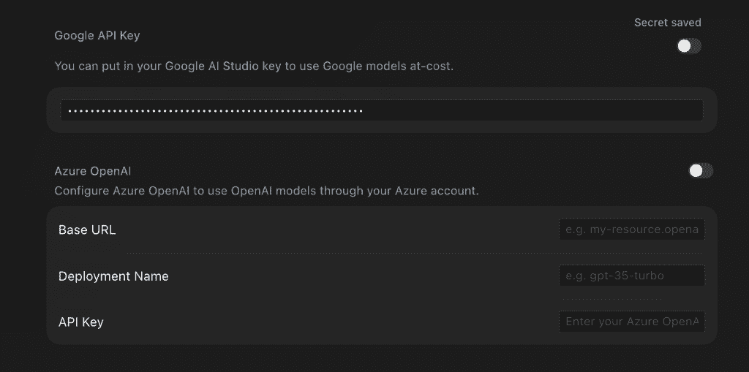Viewport: 749px width, 372px height.
Task: Click the Google AI Studio description text
Action: pos(254,66)
